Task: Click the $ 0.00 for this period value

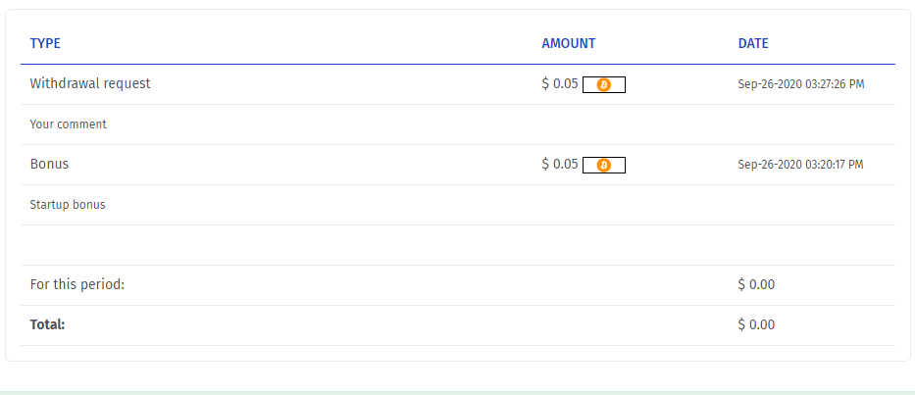Action: click(756, 285)
